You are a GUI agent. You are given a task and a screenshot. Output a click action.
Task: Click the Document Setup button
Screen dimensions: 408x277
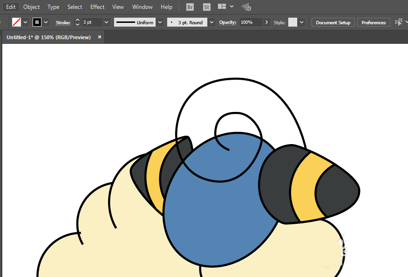click(x=333, y=23)
